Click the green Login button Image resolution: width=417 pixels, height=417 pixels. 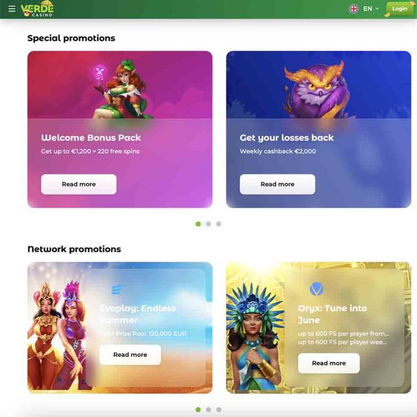click(400, 9)
